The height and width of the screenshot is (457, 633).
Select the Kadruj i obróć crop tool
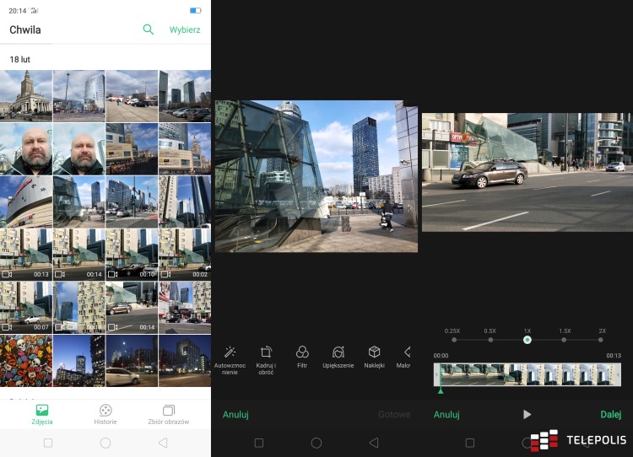click(266, 357)
